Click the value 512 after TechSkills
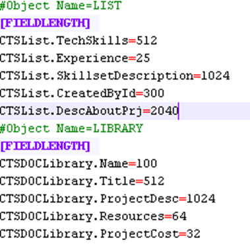This screenshot has width=250, height=248. click(x=146, y=41)
